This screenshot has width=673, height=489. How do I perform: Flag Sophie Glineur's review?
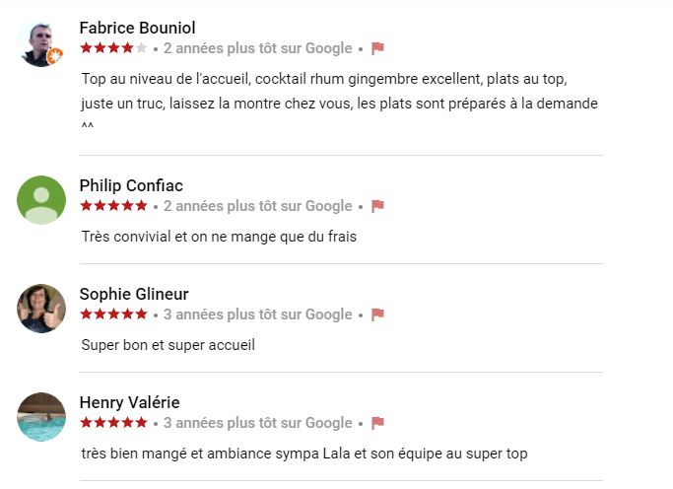[377, 314]
